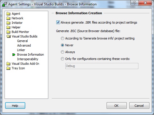The height and width of the screenshot is (115, 154).
Task: Select Only for configurations containing these words
Action: [63, 59]
